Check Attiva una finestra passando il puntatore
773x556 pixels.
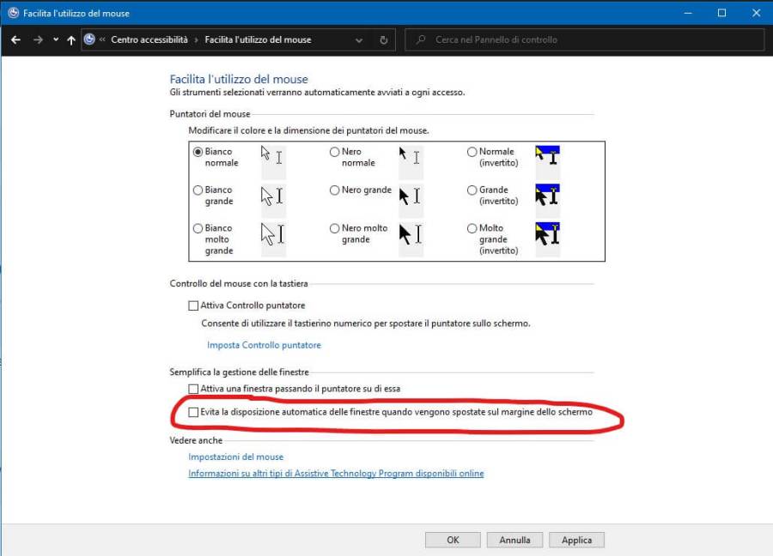[x=193, y=390]
